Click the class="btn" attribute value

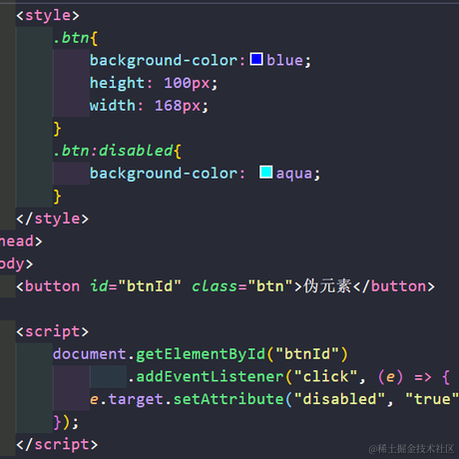point(270,286)
